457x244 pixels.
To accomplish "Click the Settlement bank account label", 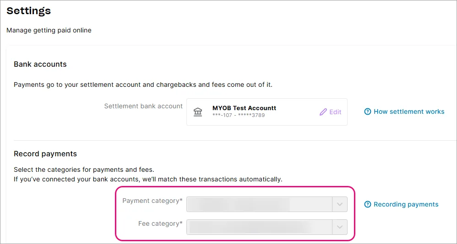I will (x=143, y=106).
